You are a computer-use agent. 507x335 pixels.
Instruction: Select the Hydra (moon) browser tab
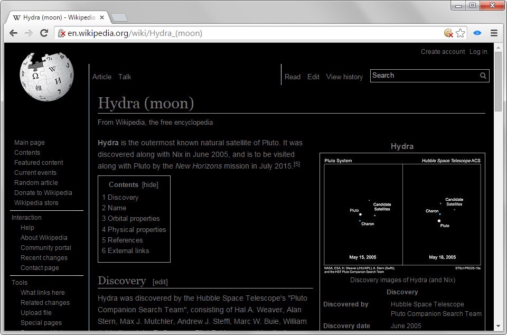(58, 17)
